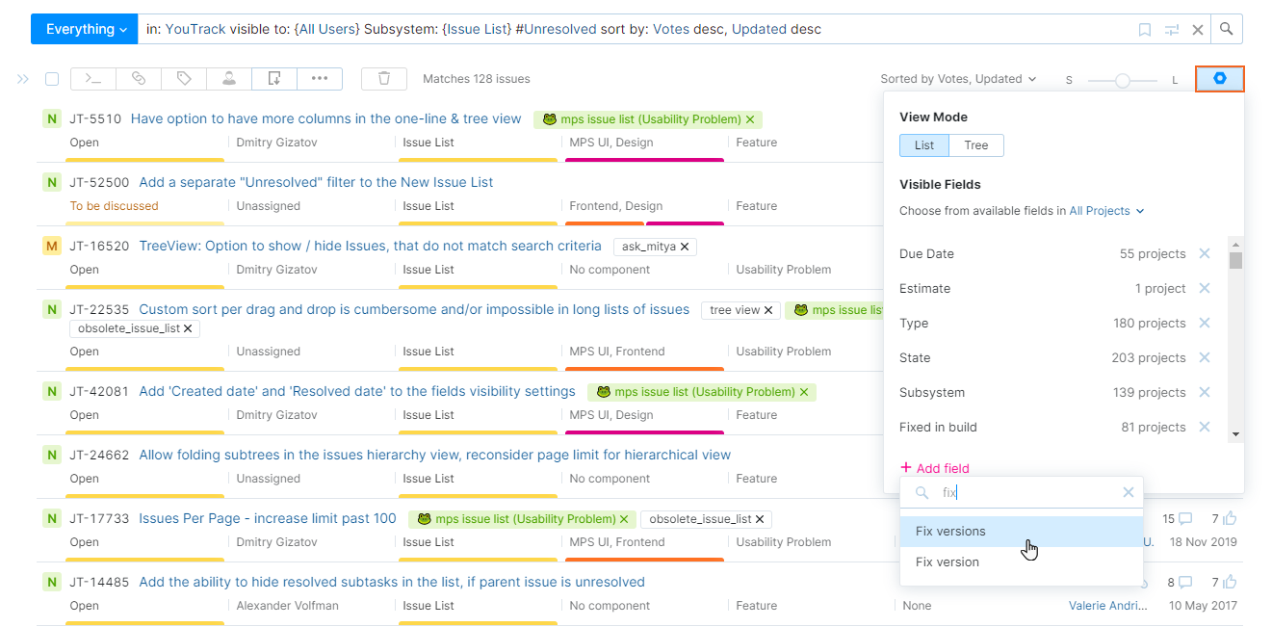Screen dimensions: 1272x627
Task: Choose "Fix versions" from the field list
Action: (950, 532)
